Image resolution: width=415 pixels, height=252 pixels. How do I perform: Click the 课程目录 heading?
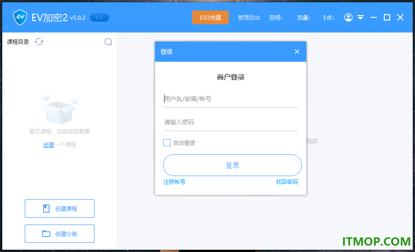[x=18, y=42]
